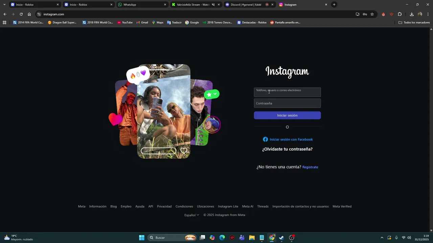Open the Dragon Ball Super bookmark
433x243 pixels.
tap(62, 23)
